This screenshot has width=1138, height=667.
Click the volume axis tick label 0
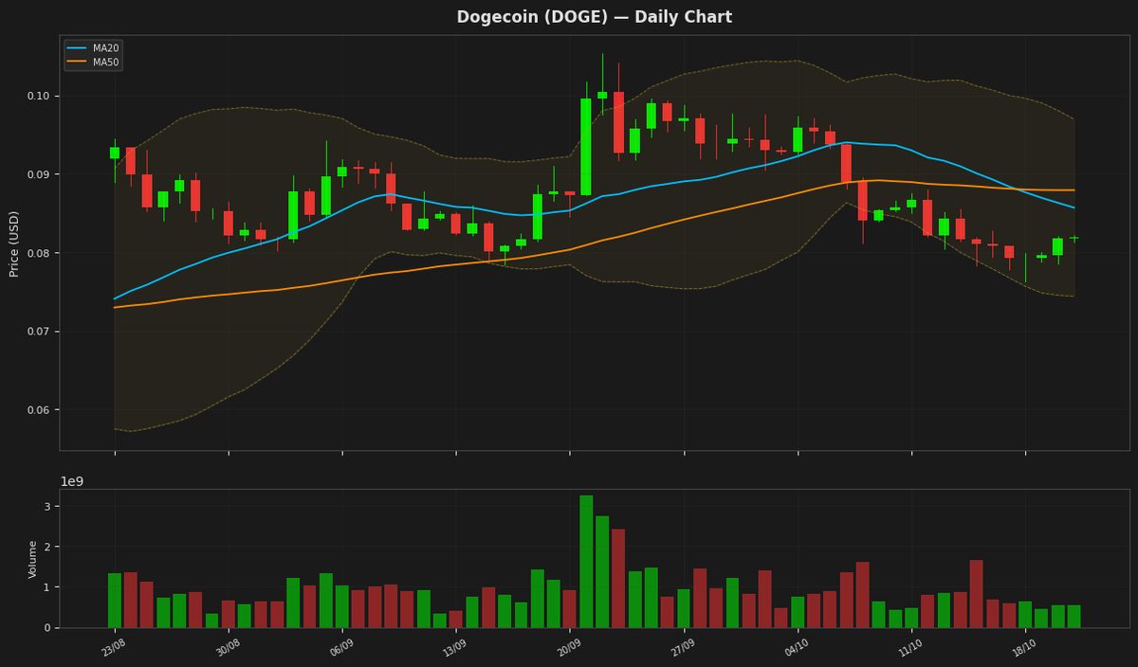[x=48, y=628]
